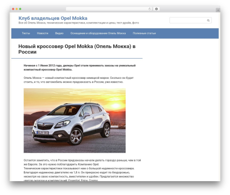
Task: Click the paragraph starting Опель Мокка — новый компактный
Action: pos(79,80)
